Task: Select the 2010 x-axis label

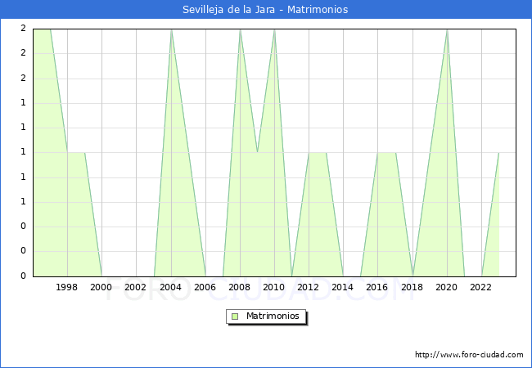Action: click(x=273, y=287)
